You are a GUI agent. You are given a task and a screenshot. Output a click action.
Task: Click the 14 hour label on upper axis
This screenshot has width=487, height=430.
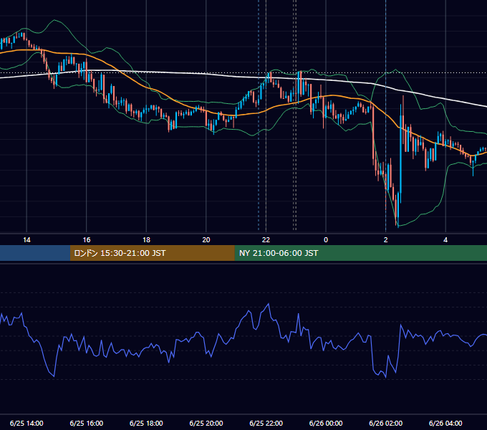click(26, 240)
